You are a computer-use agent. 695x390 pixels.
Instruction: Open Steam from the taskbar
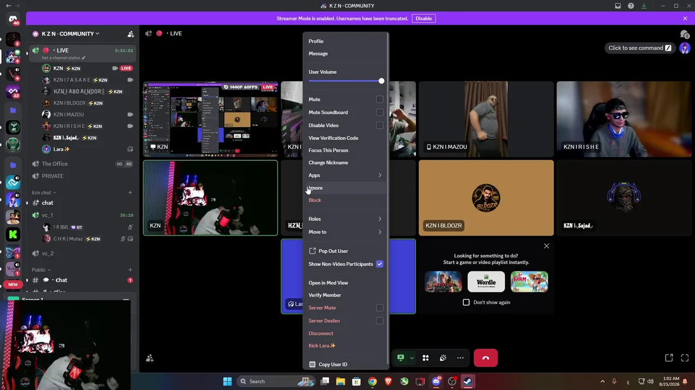[467, 381]
